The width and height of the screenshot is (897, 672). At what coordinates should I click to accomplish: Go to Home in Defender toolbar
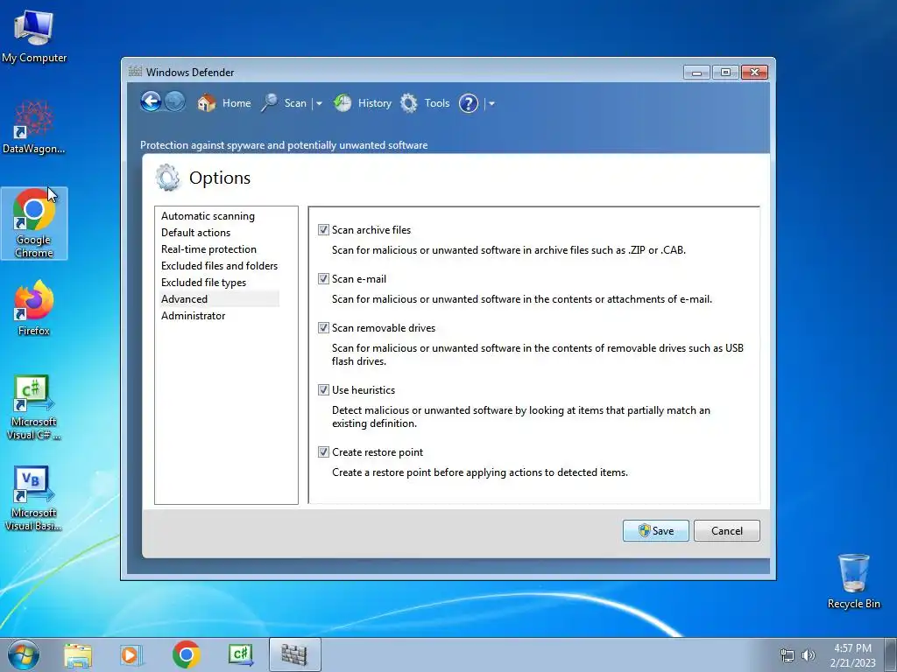[237, 103]
